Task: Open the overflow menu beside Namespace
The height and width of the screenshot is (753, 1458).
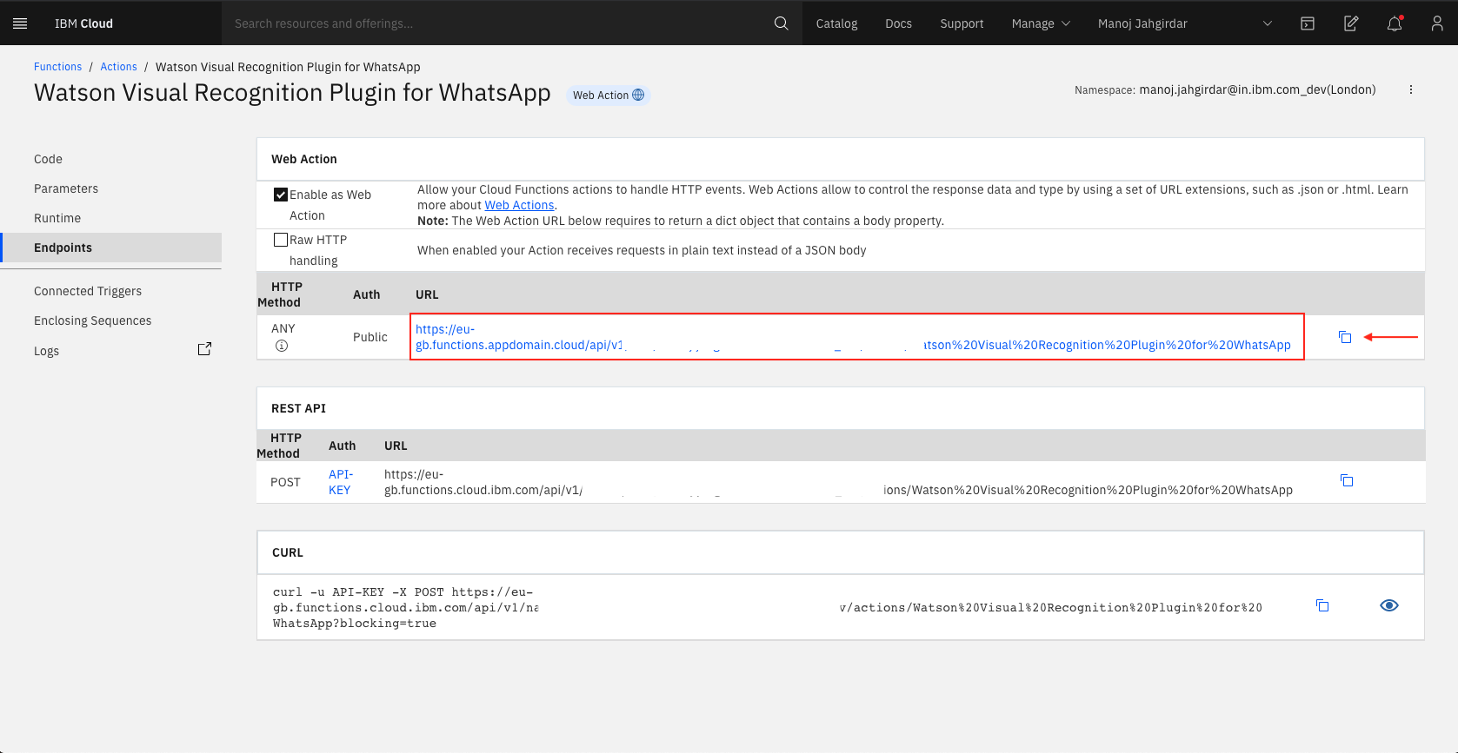Action: coord(1411,89)
